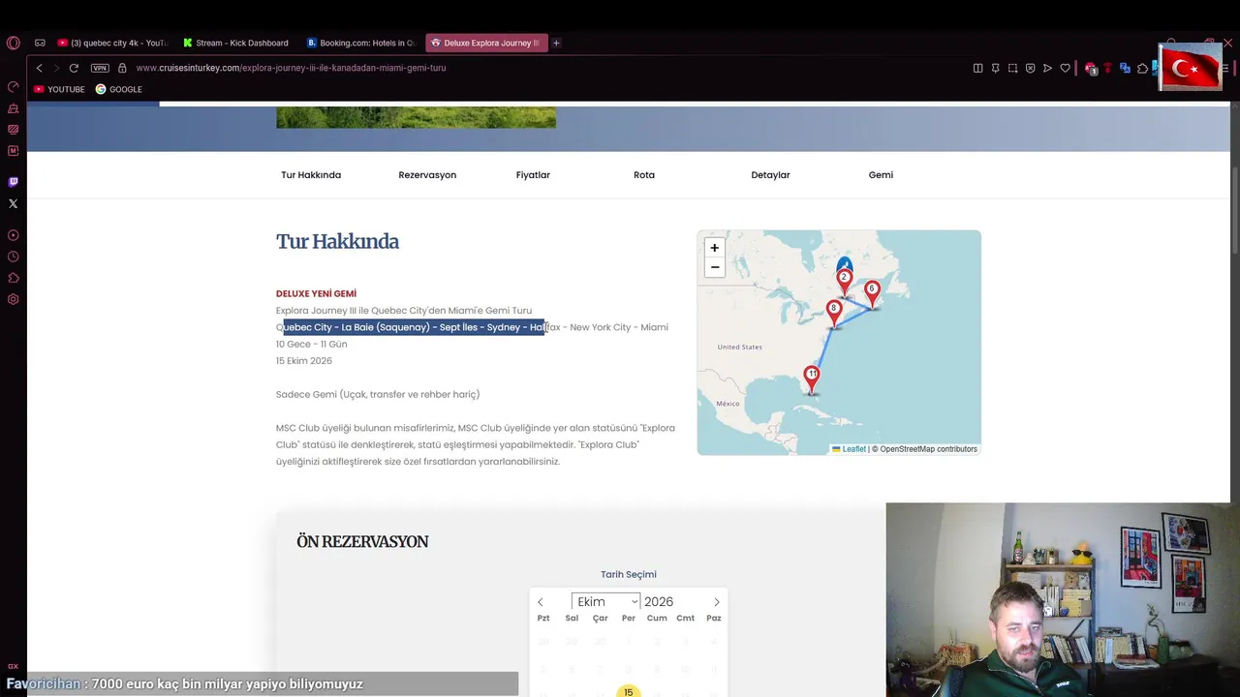Click the 'ÖN REZERVASYON' heading
Viewport: 1240px width, 697px height.
coord(362,542)
